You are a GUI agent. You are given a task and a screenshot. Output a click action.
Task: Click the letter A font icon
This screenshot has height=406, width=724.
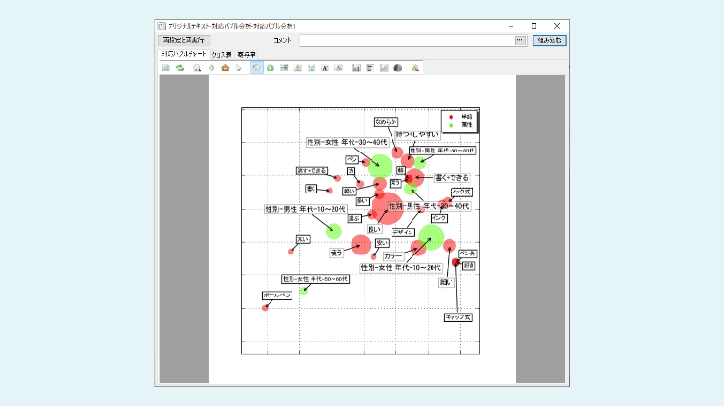pos(325,68)
